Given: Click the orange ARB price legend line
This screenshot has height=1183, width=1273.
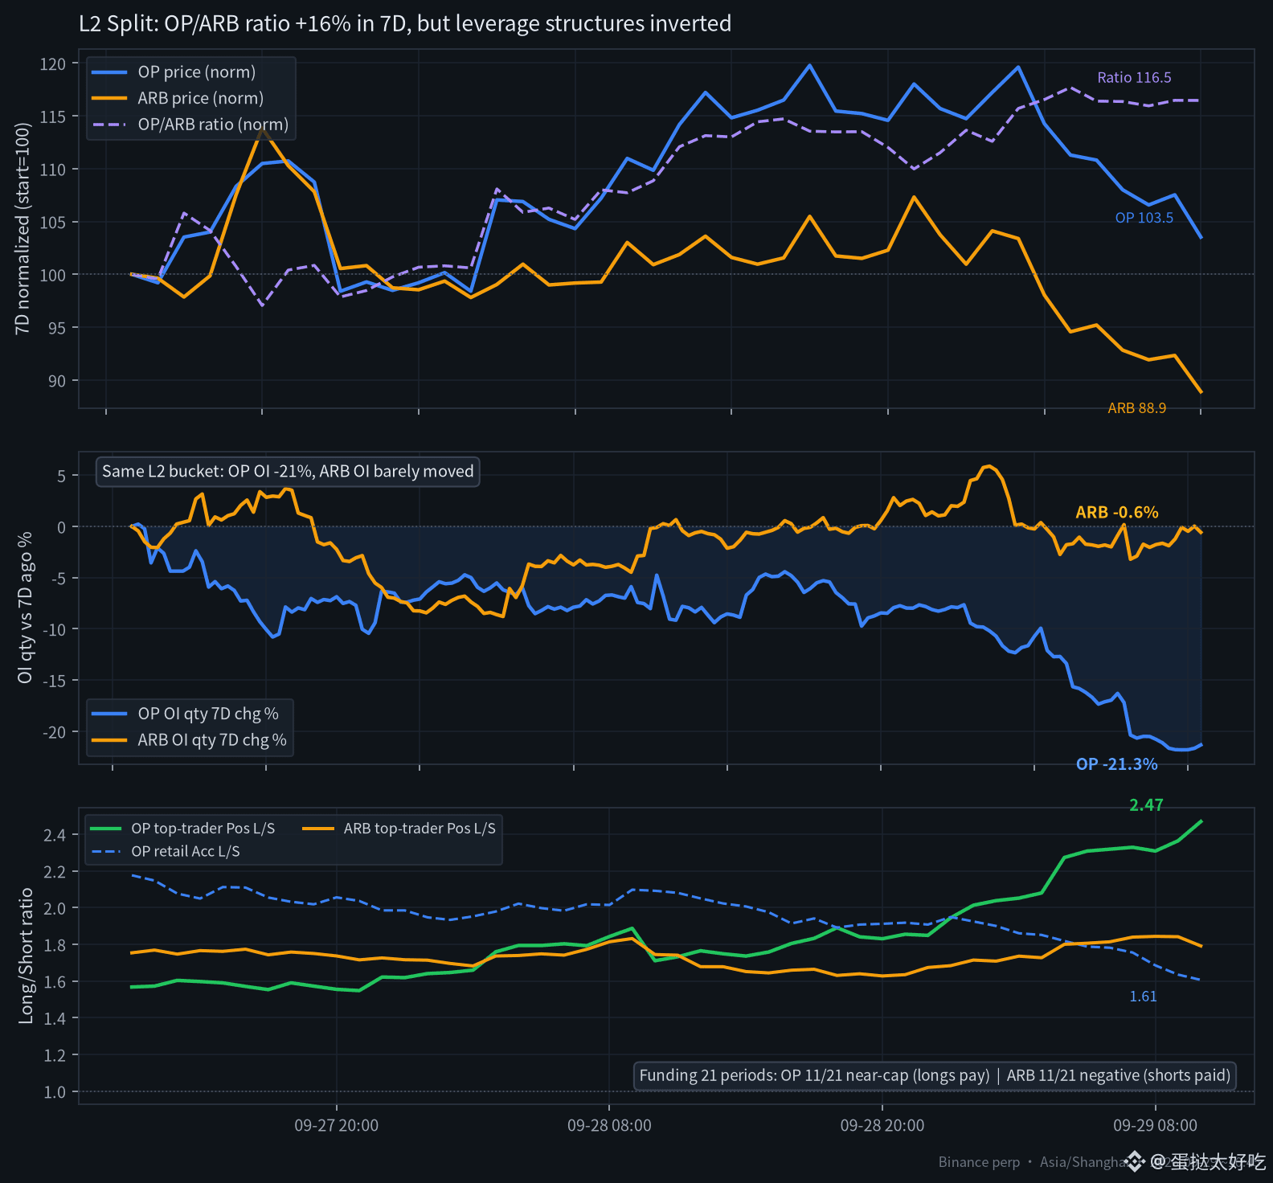Looking at the screenshot, I should click(x=109, y=98).
